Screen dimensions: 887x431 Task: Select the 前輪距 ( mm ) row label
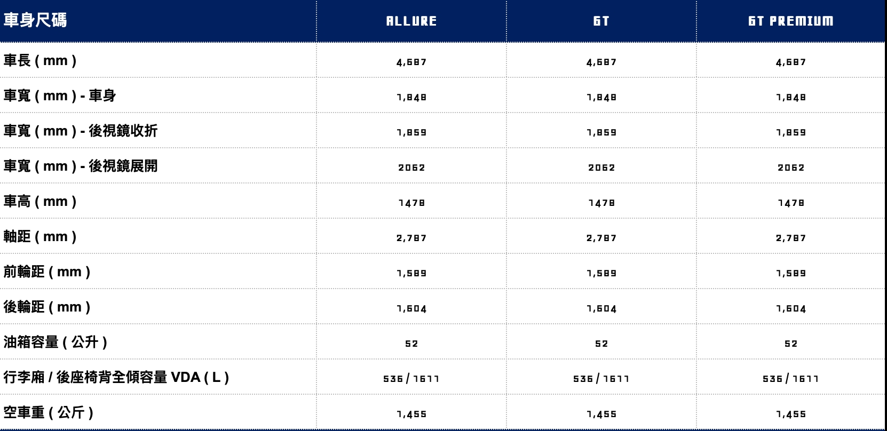tap(47, 272)
